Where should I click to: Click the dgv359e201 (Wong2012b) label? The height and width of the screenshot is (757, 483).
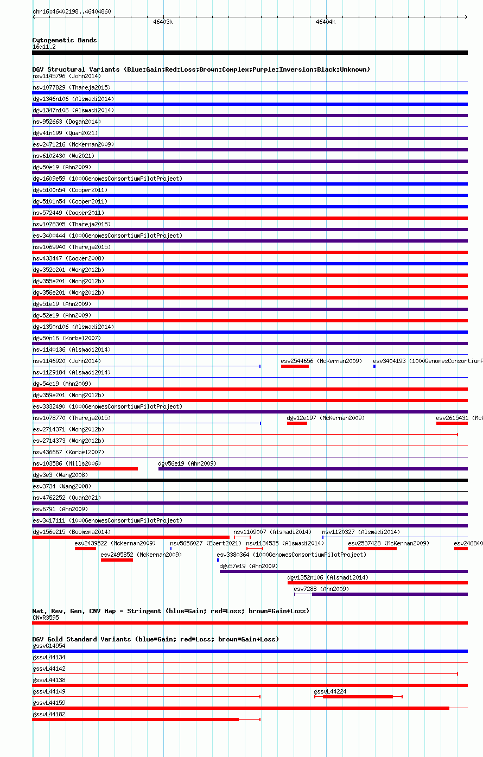tap(68, 395)
